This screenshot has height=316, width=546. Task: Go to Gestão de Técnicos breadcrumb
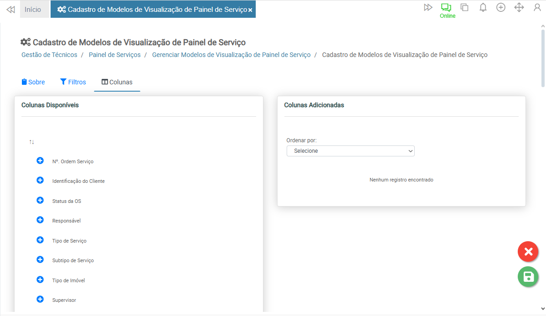49,55
